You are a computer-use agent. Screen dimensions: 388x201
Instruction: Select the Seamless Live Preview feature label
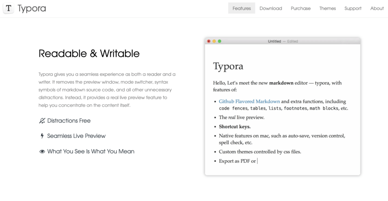76,136
